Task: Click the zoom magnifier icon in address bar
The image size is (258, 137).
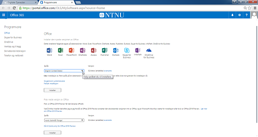Action: [245, 8]
